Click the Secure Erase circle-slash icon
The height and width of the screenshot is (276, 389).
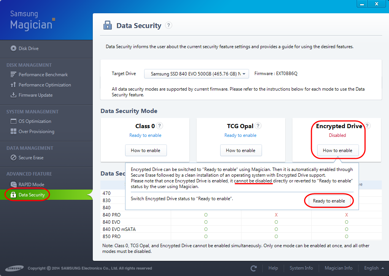pyautogui.click(x=13, y=158)
